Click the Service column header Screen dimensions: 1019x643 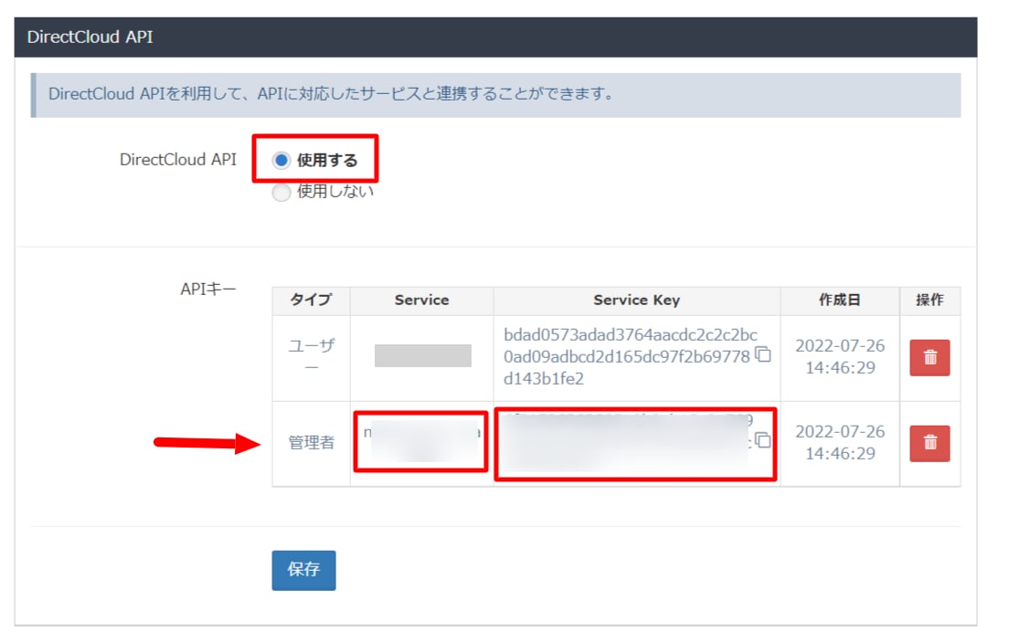(421, 300)
